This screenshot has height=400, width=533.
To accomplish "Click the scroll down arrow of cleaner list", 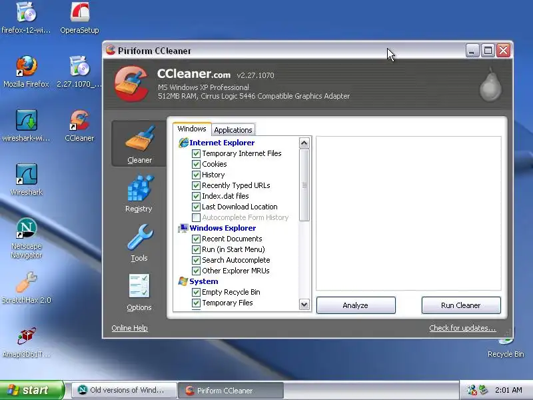I will coord(304,304).
